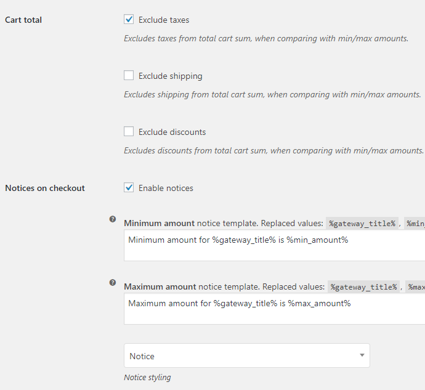Focus the Maximum amount notice template textarea
This screenshot has width=425, height=390.
pos(274,309)
